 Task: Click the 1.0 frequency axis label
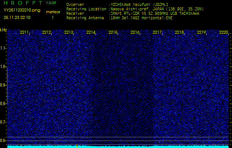click(3, 67)
